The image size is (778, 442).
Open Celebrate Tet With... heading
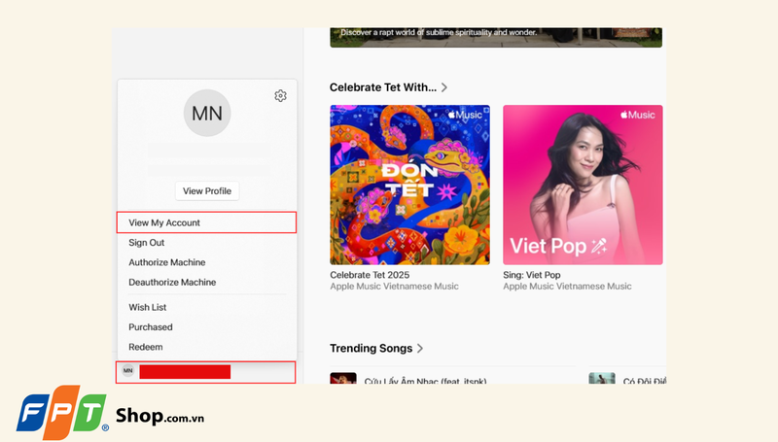coord(383,87)
